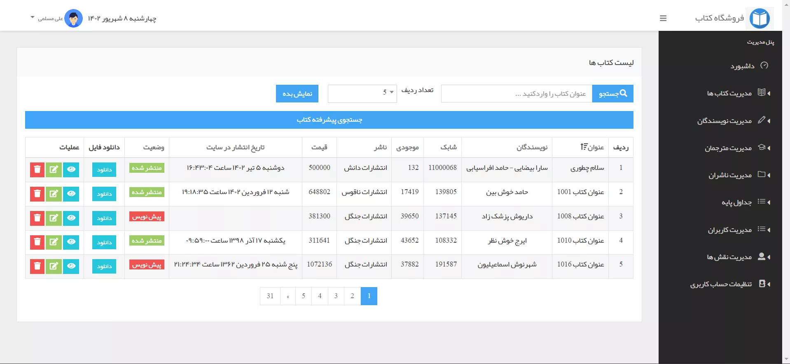Select current pagination page 1

369,296
